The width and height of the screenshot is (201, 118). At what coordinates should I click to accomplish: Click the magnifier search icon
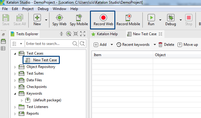(75, 44)
